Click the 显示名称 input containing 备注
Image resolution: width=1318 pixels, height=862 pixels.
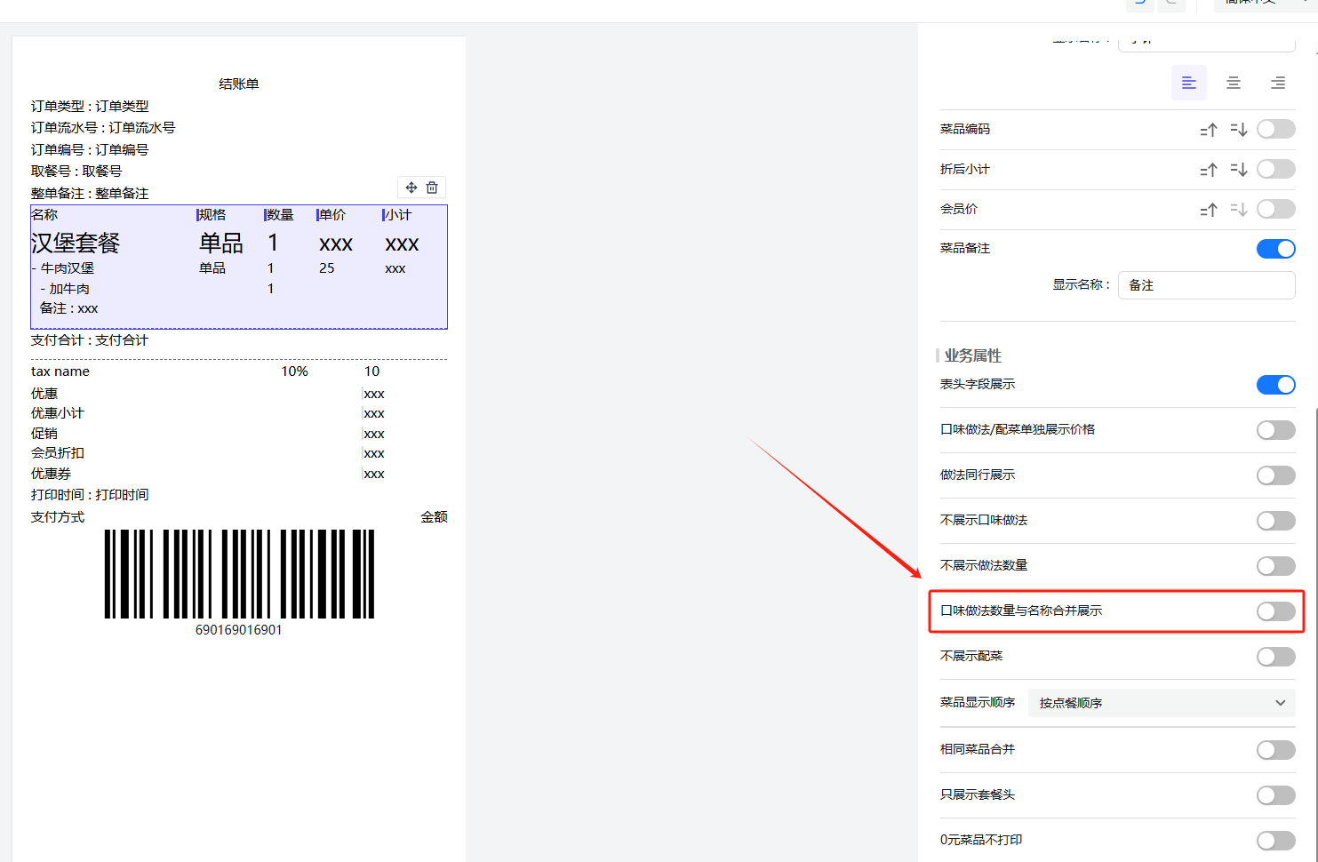(1206, 285)
